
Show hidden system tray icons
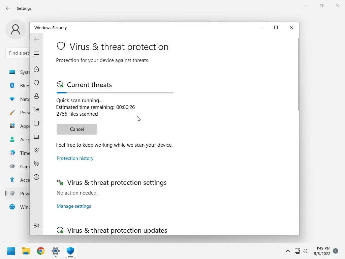coord(288,251)
